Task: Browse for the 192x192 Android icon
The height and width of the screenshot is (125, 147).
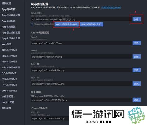Action: (137, 84)
